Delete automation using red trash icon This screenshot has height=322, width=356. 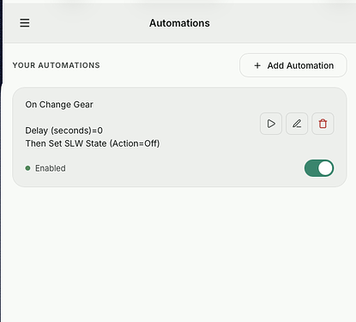coord(323,124)
